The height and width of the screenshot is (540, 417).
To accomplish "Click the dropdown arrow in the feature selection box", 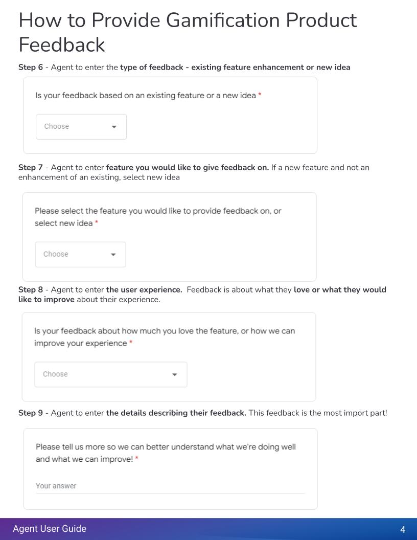I will pyautogui.click(x=113, y=254).
